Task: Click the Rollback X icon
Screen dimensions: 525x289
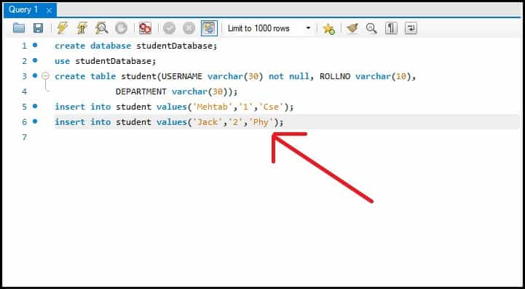Action: click(x=189, y=28)
